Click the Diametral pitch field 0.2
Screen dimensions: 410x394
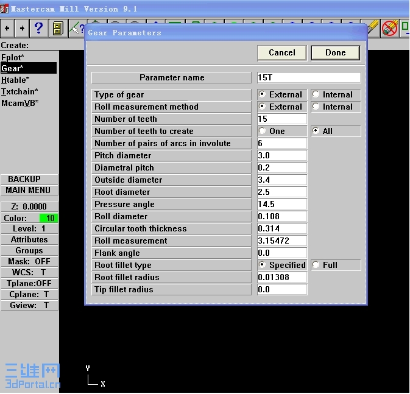pos(282,167)
